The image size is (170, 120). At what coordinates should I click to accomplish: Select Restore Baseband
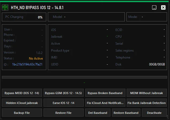tap(126, 113)
